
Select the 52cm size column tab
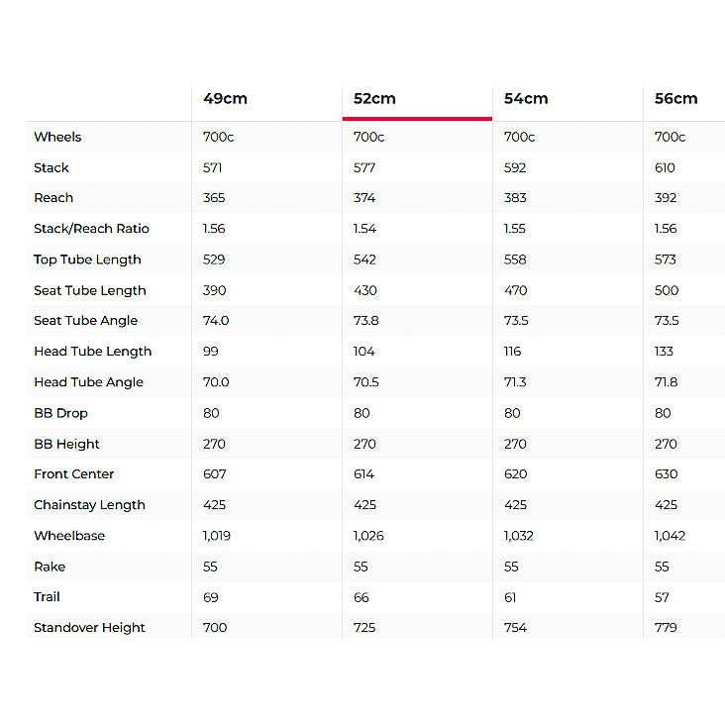(374, 98)
